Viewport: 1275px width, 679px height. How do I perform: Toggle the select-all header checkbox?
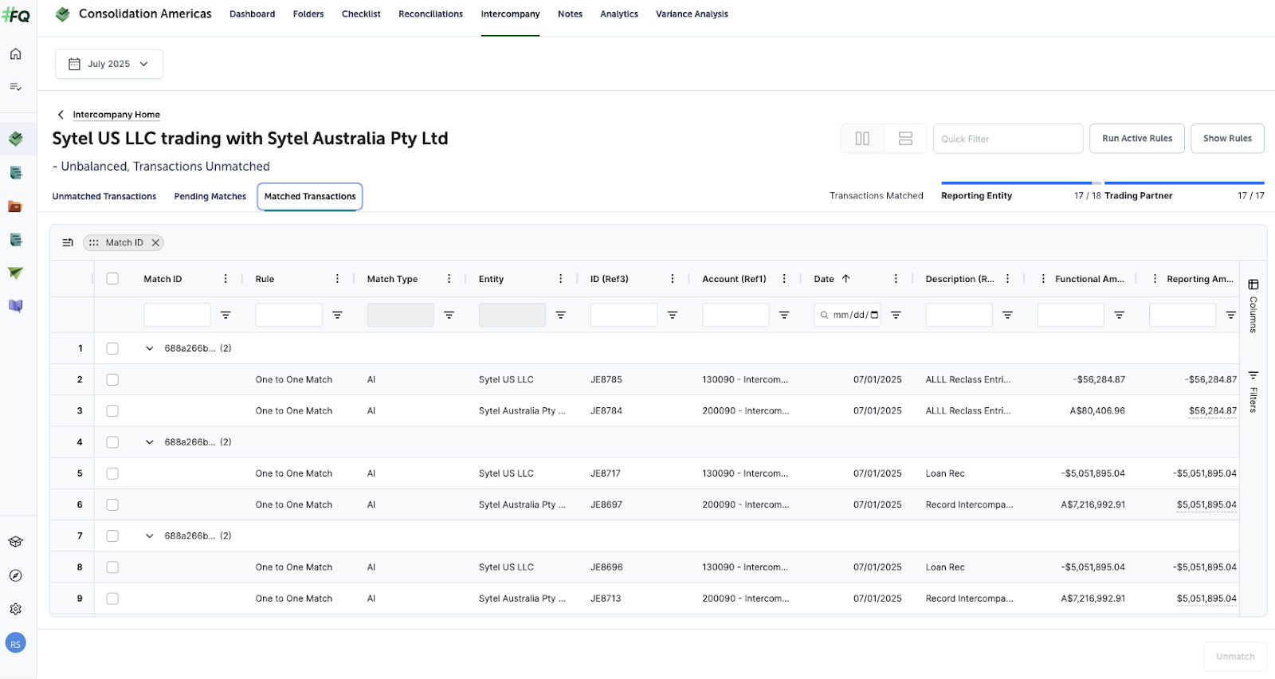coord(112,279)
